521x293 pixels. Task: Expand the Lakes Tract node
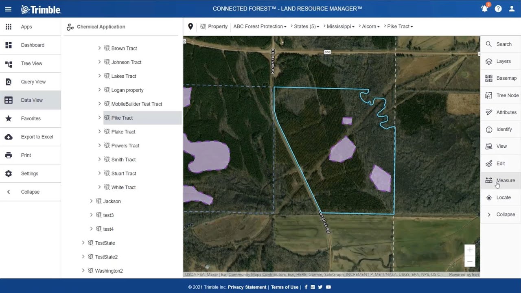pyautogui.click(x=99, y=76)
